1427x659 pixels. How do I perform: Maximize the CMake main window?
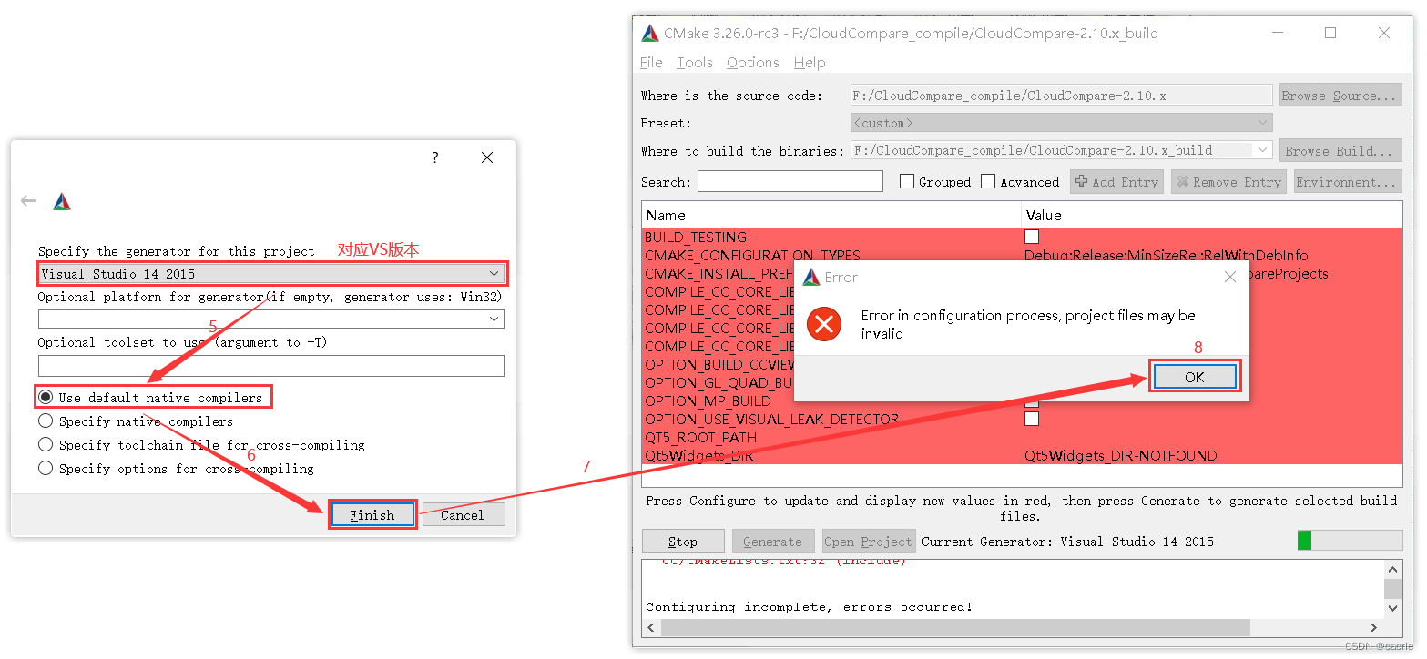tap(1330, 33)
